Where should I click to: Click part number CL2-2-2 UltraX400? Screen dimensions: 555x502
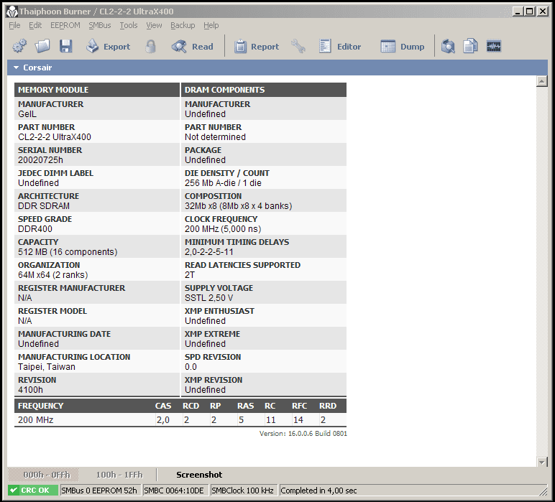coord(55,137)
